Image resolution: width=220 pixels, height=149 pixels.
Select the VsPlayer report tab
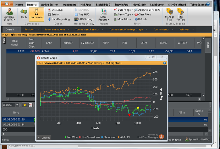[x=184, y=29]
